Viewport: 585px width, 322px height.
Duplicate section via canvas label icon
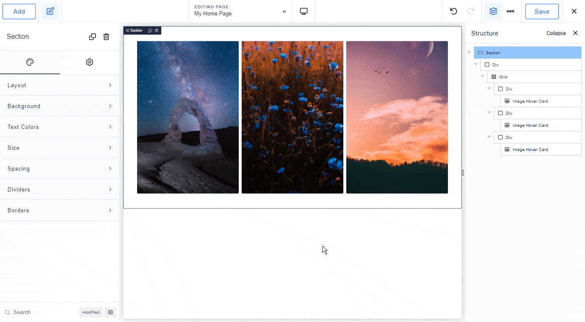click(x=150, y=30)
